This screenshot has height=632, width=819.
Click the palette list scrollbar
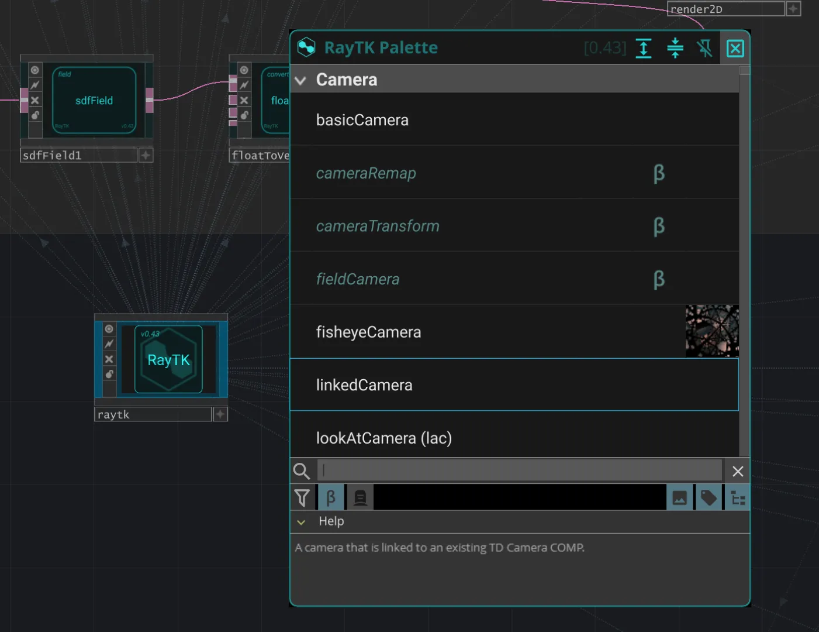coord(744,263)
